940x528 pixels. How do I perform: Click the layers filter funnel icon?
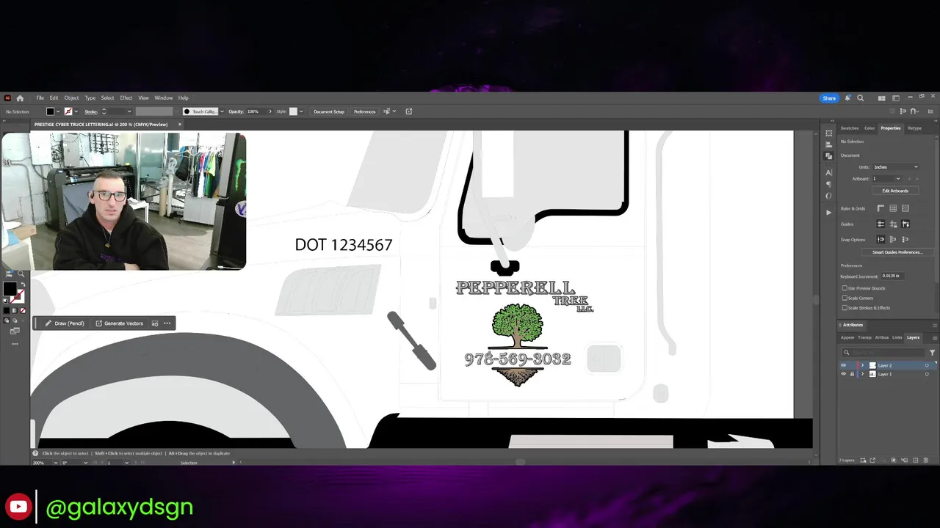(933, 353)
